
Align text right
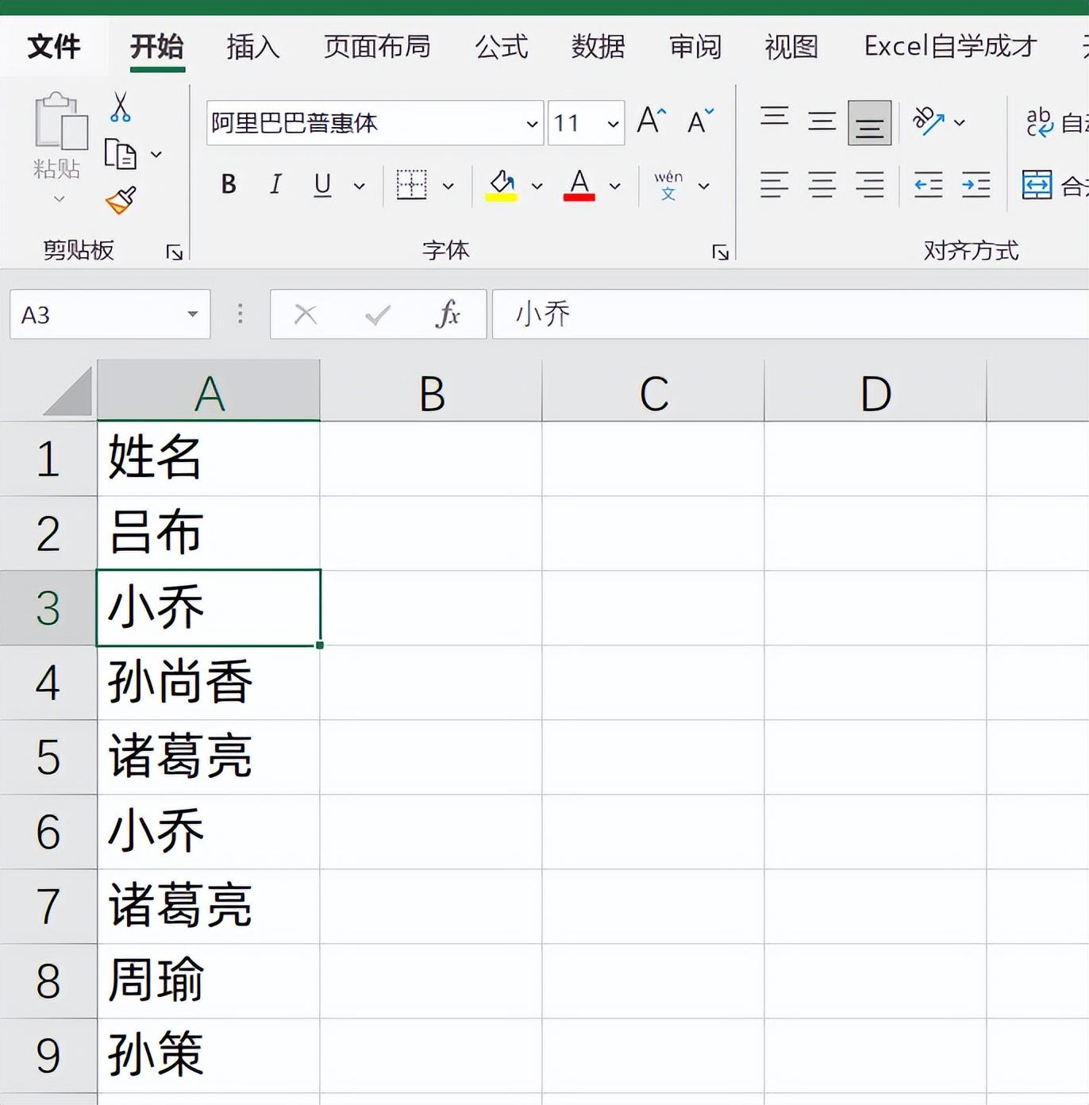tap(870, 185)
